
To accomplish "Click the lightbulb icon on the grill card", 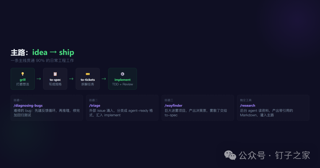I will 23,74.
